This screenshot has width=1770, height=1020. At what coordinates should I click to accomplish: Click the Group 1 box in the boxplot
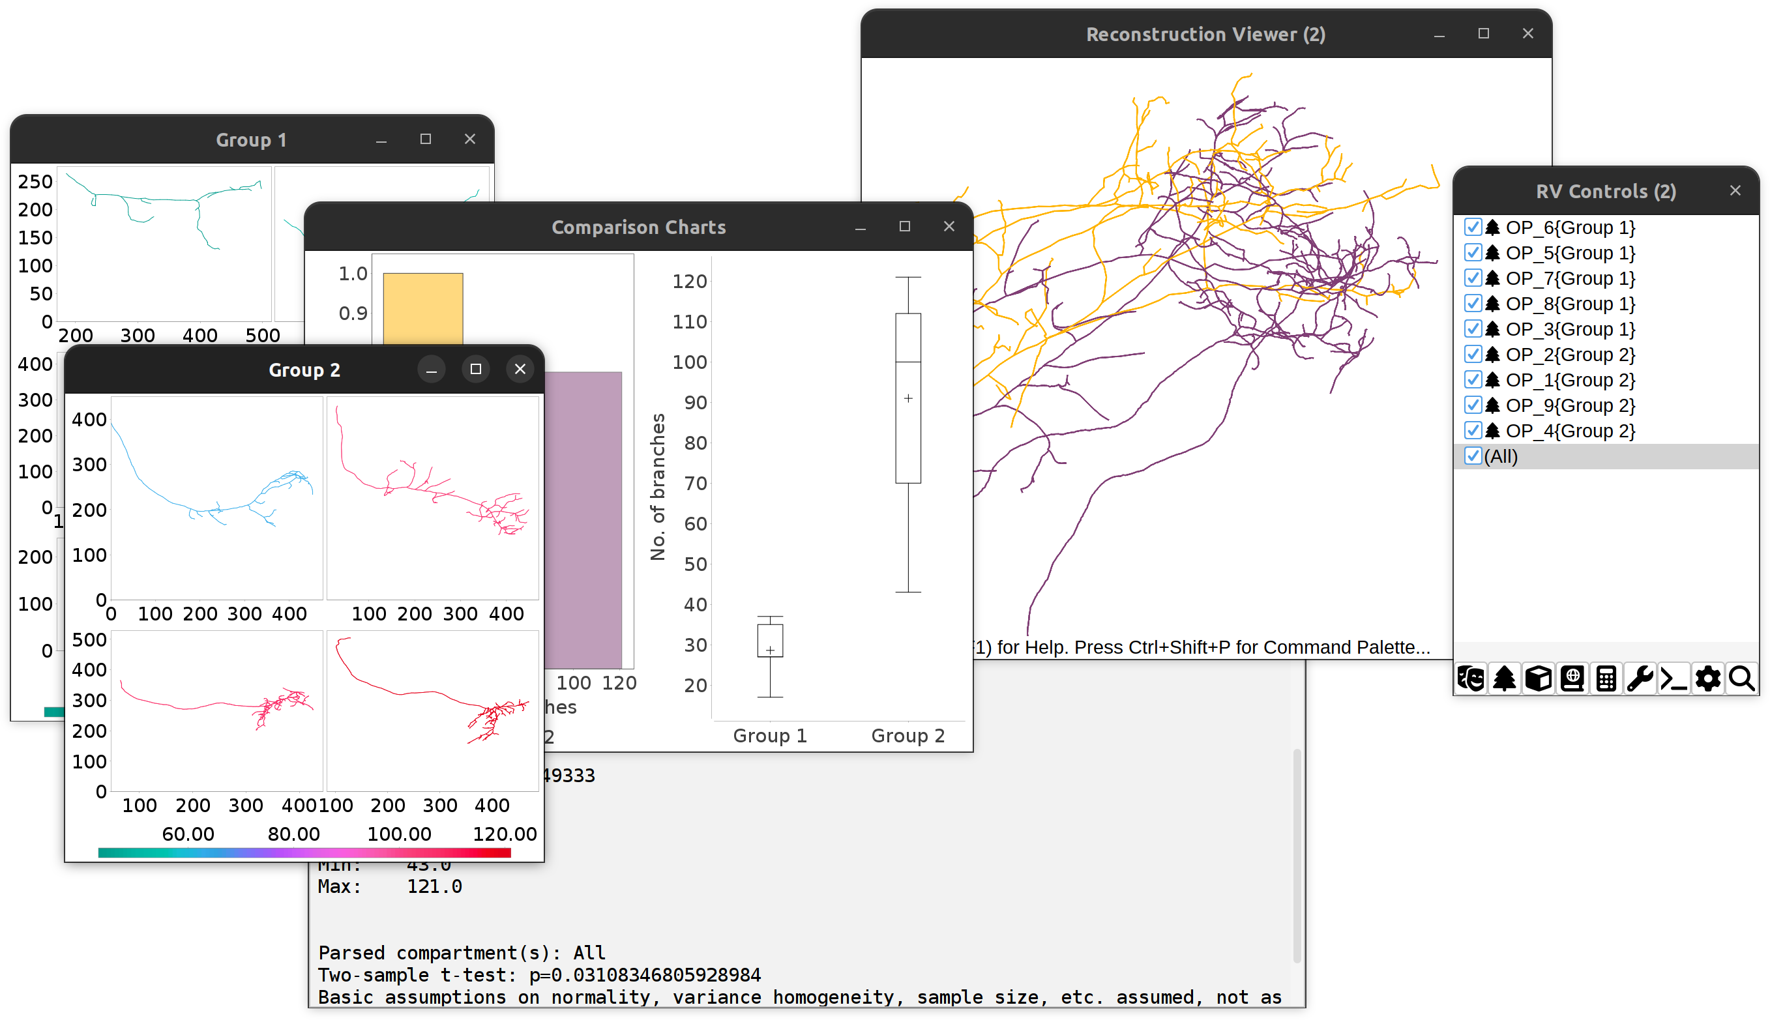(770, 640)
